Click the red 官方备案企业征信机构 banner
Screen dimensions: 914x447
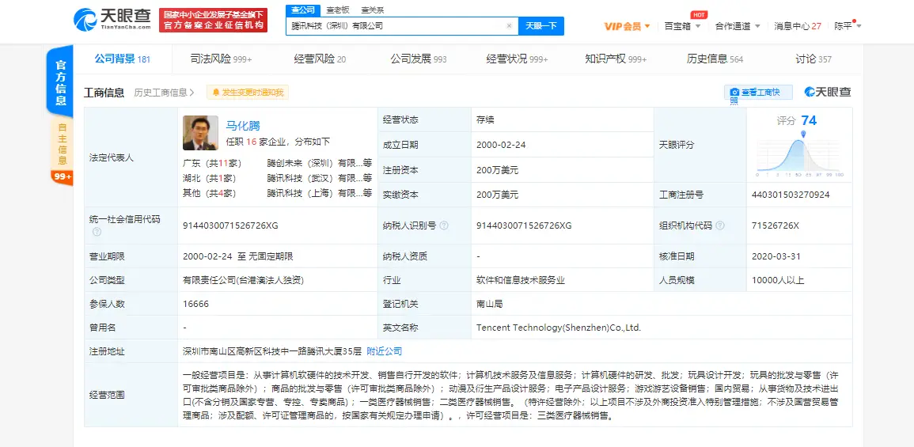[x=214, y=20]
